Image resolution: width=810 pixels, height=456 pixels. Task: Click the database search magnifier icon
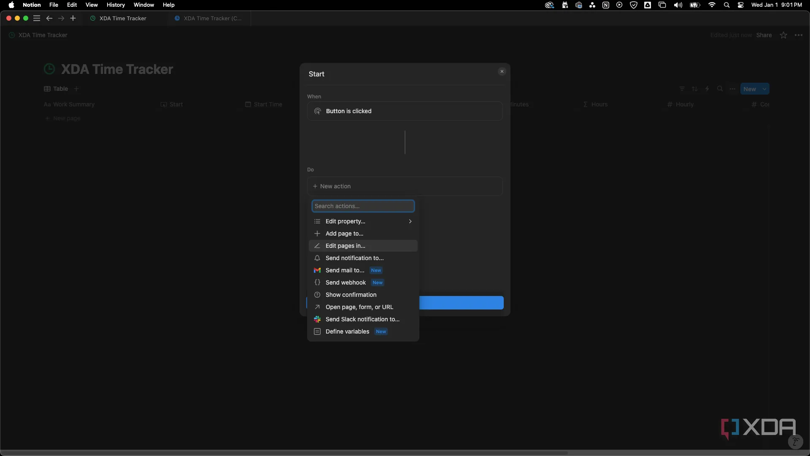coord(720,89)
